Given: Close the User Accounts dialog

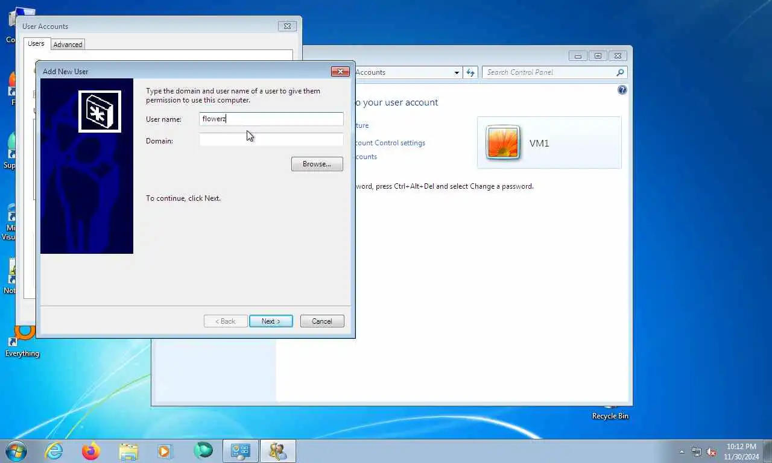Looking at the screenshot, I should pyautogui.click(x=287, y=26).
